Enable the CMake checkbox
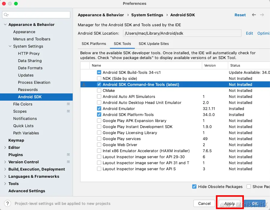270x210 pixels. coord(99,91)
